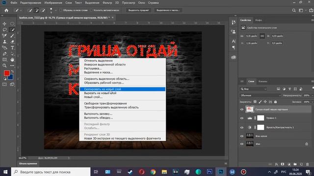314x176 pixels.
Task: Select the Clone Stamp tool
Action: point(4,42)
